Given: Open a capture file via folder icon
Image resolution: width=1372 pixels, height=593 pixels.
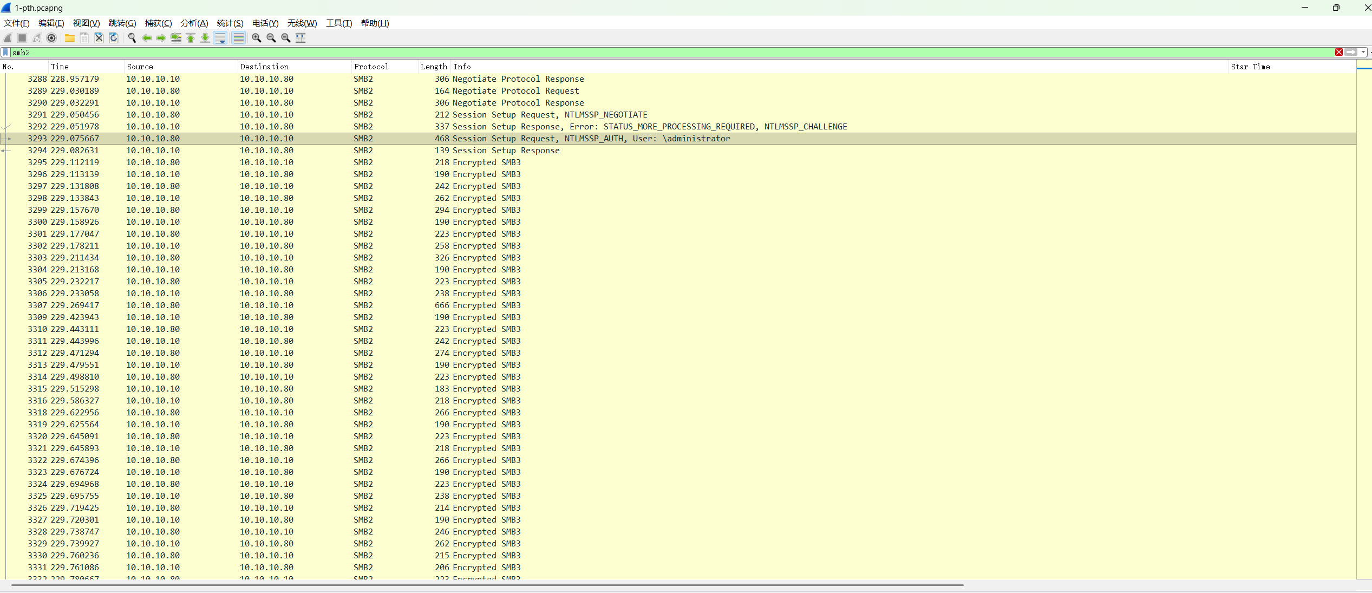Looking at the screenshot, I should [70, 38].
